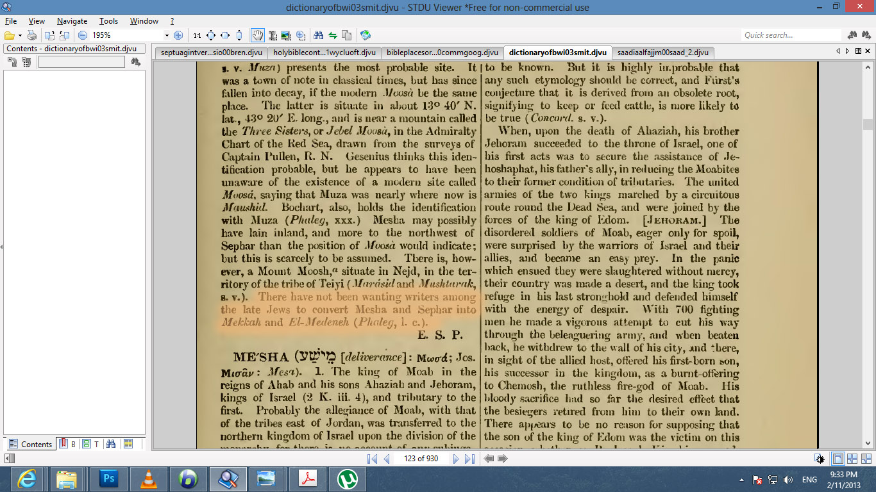This screenshot has height=492, width=876.
Task: Open Photoshop from the taskbar
Action: pyautogui.click(x=108, y=479)
